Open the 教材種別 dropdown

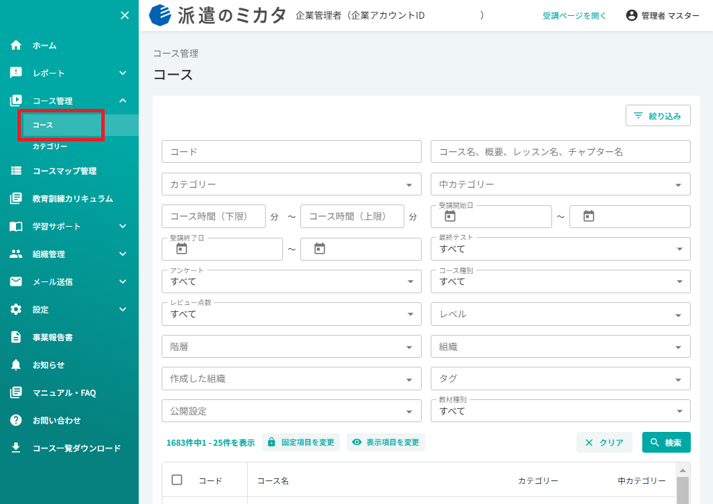(x=560, y=411)
